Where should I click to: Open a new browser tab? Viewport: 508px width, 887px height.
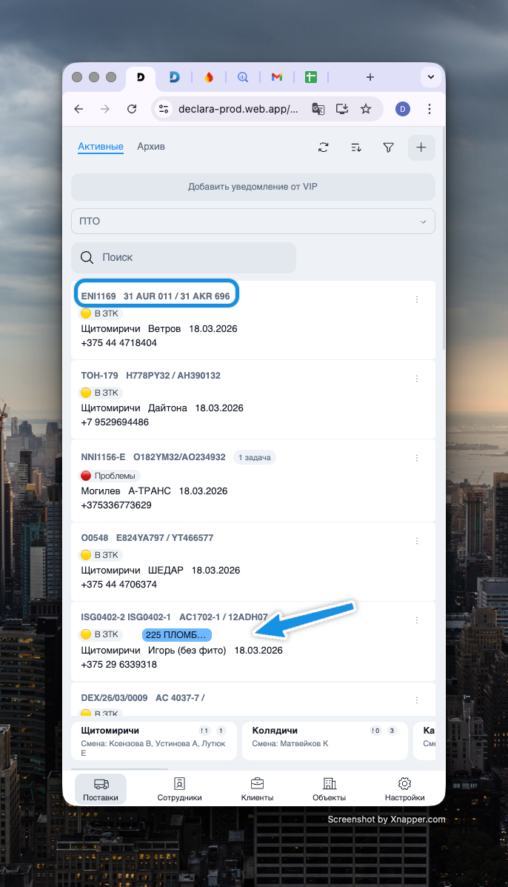coord(370,77)
